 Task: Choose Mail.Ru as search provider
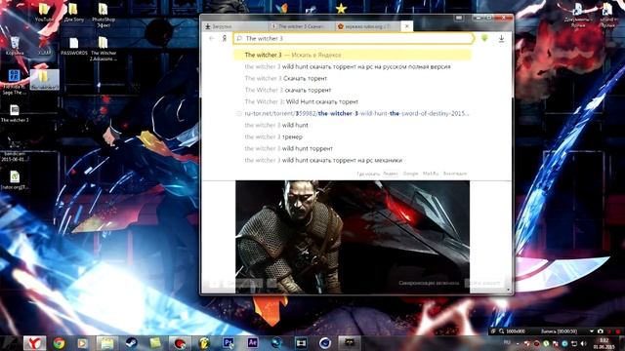coord(431,174)
